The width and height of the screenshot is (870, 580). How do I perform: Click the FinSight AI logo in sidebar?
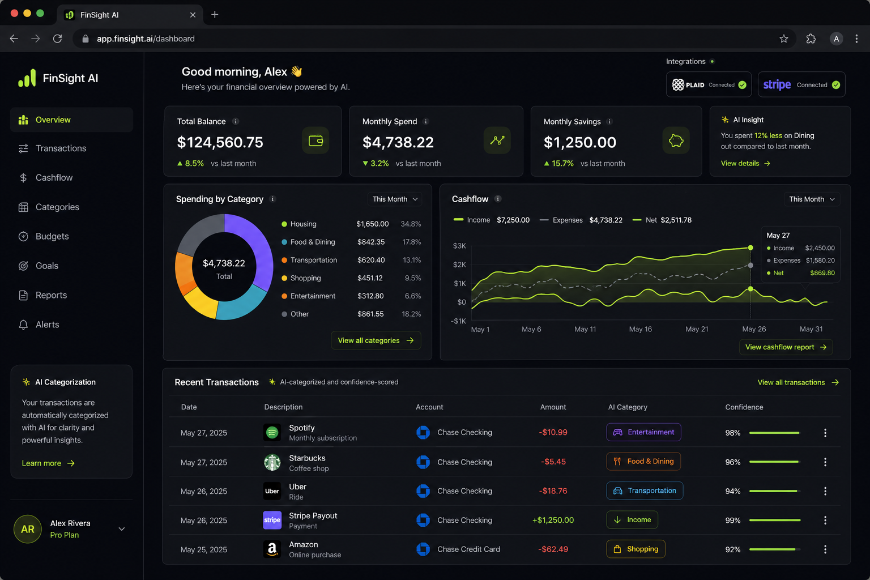click(x=58, y=78)
